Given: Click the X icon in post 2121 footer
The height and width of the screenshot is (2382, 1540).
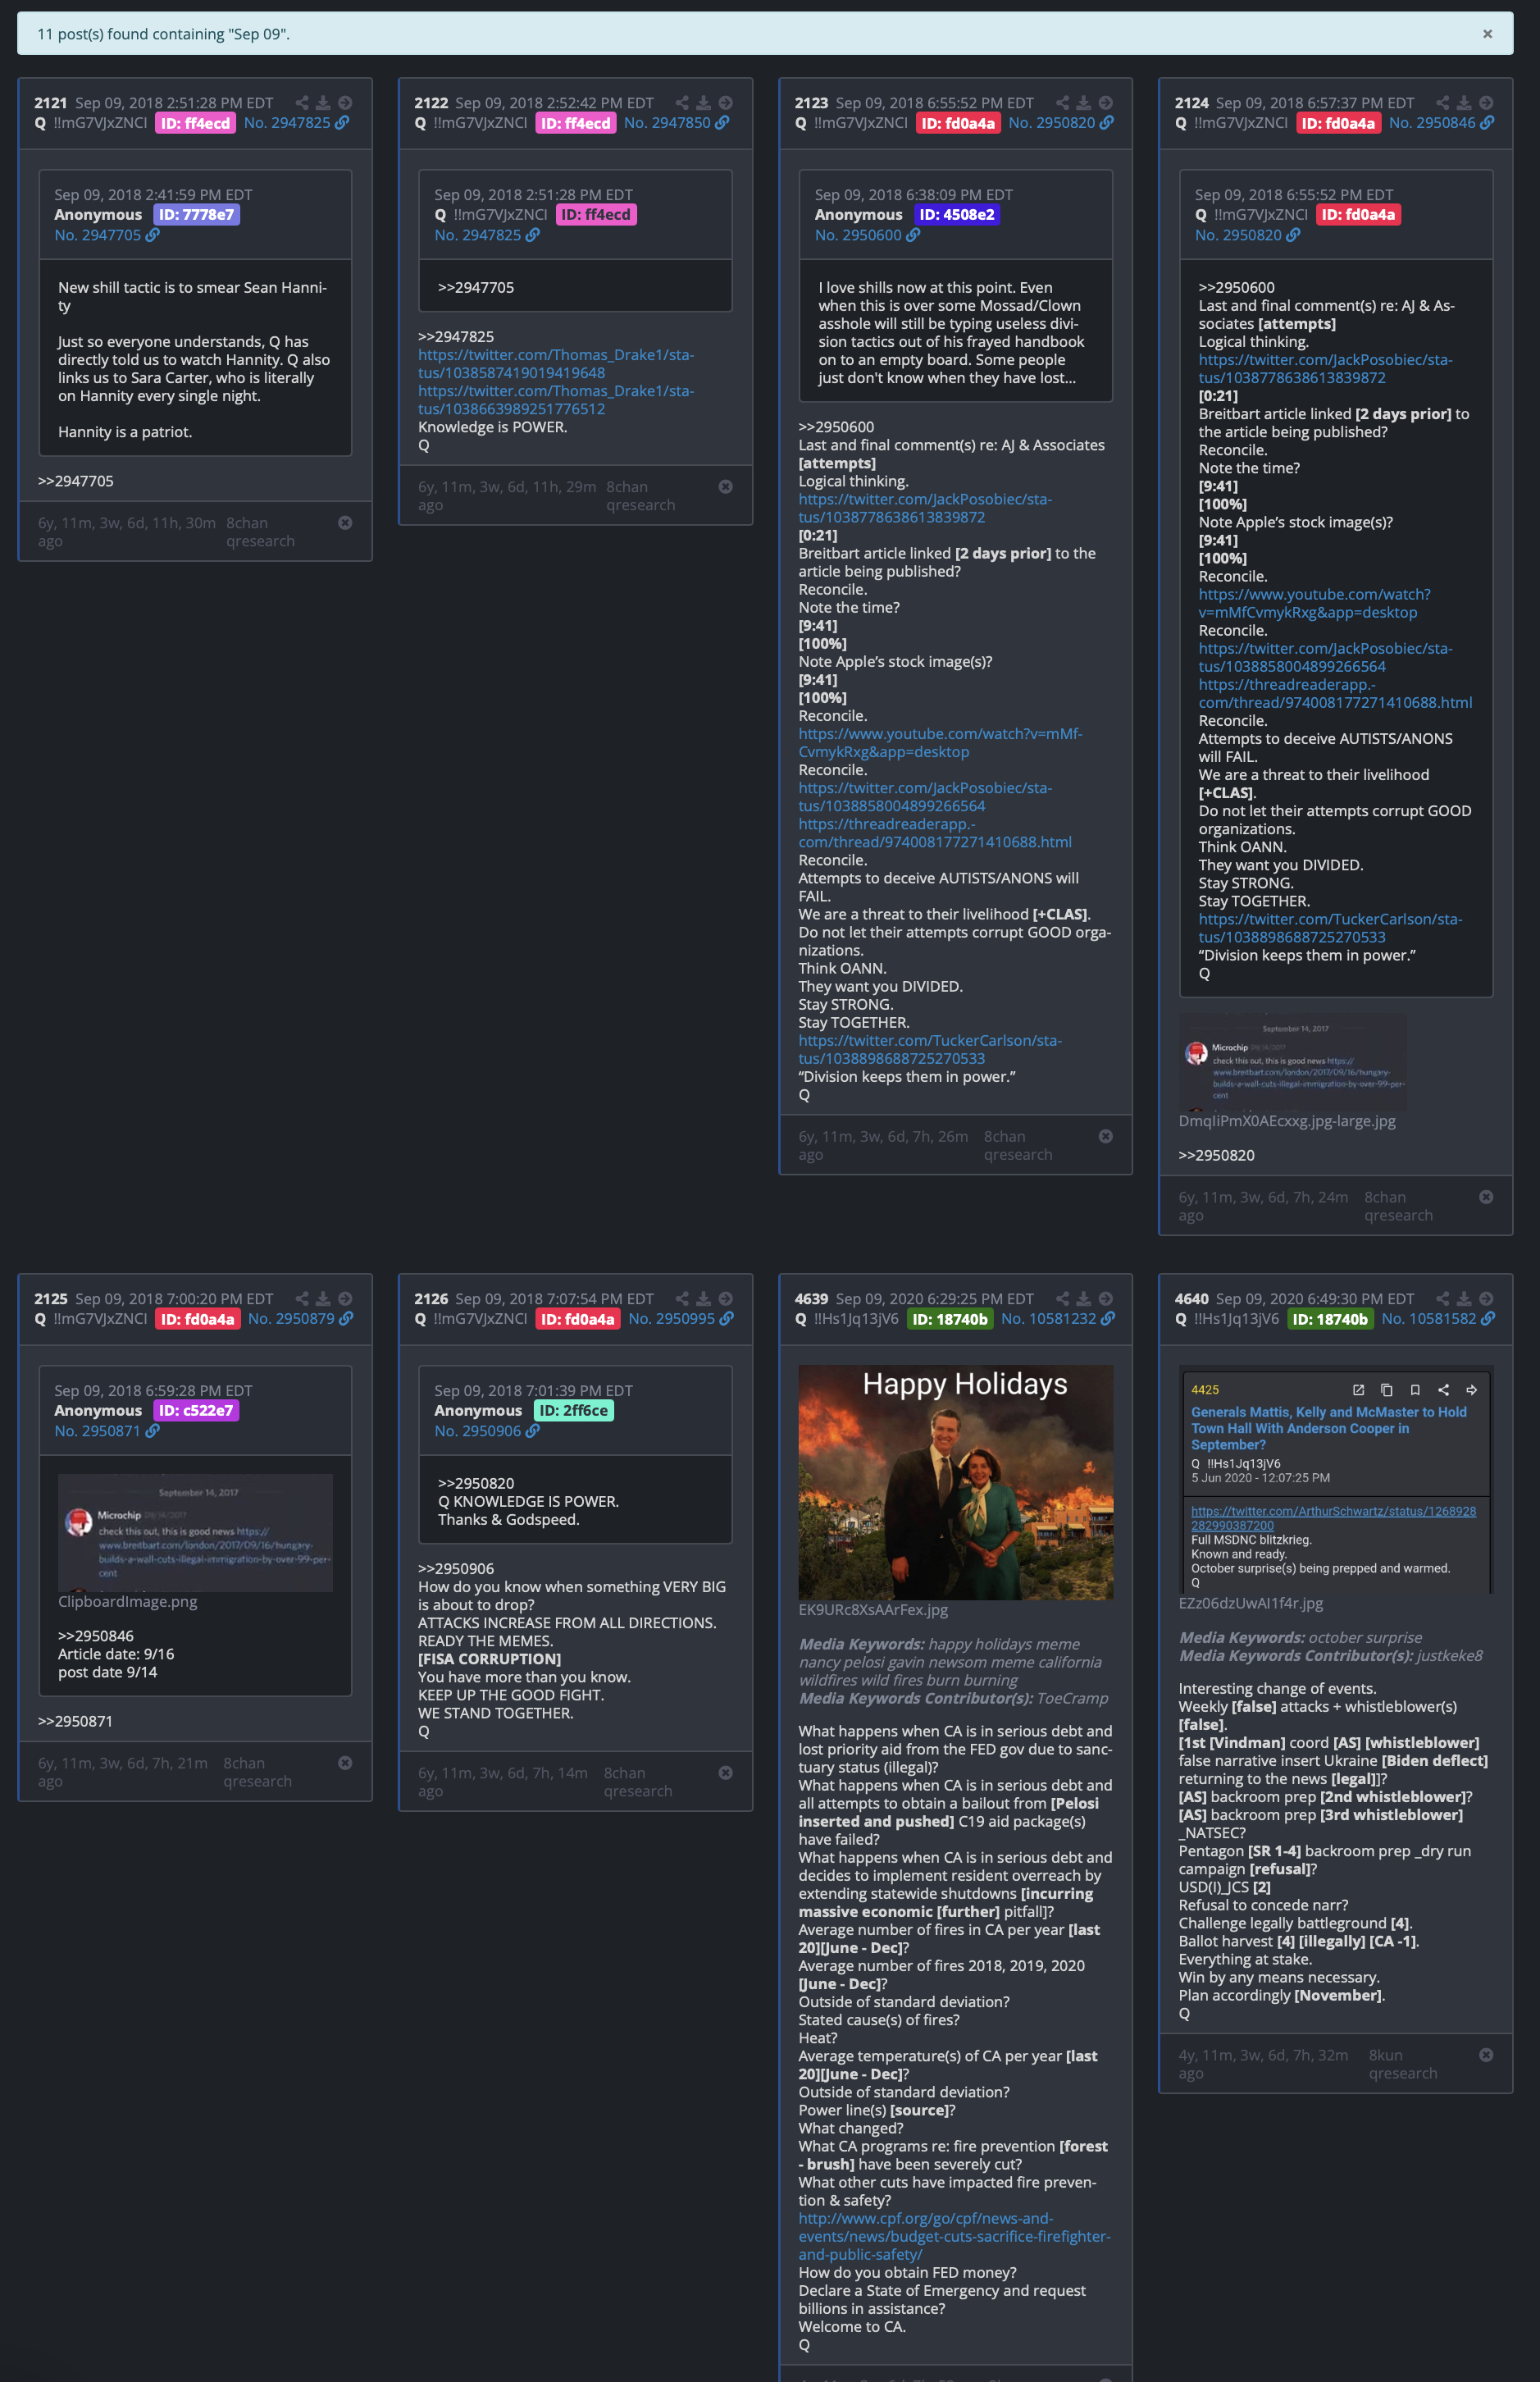Looking at the screenshot, I should click(345, 523).
